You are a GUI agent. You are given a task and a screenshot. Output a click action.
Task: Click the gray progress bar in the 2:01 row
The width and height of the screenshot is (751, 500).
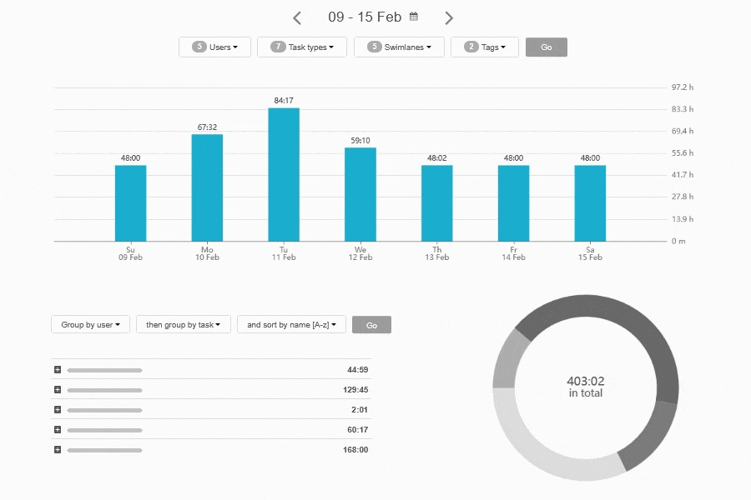[x=106, y=409]
